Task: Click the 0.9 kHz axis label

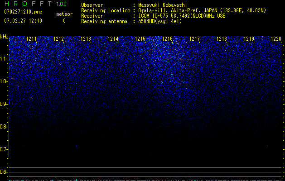Action: pos(4,104)
